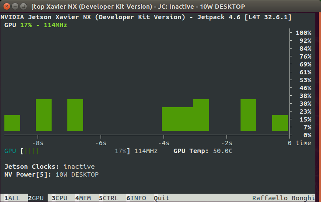The image size is (321, 202).
Task: Click the '0%' axis label
Action: [307, 135]
